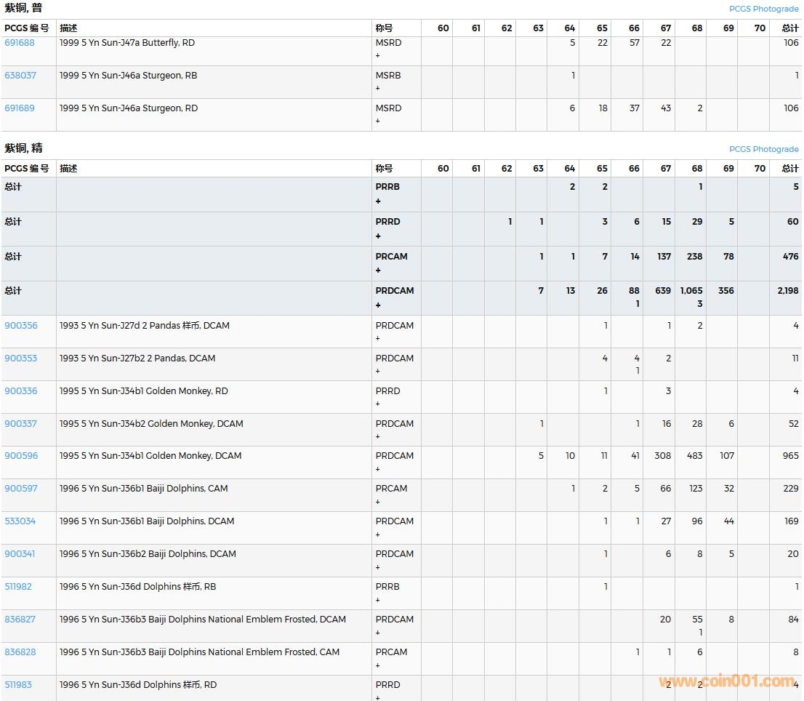This screenshot has width=804, height=701.
Task: Click PCGS number 533034 link
Action: [20, 521]
